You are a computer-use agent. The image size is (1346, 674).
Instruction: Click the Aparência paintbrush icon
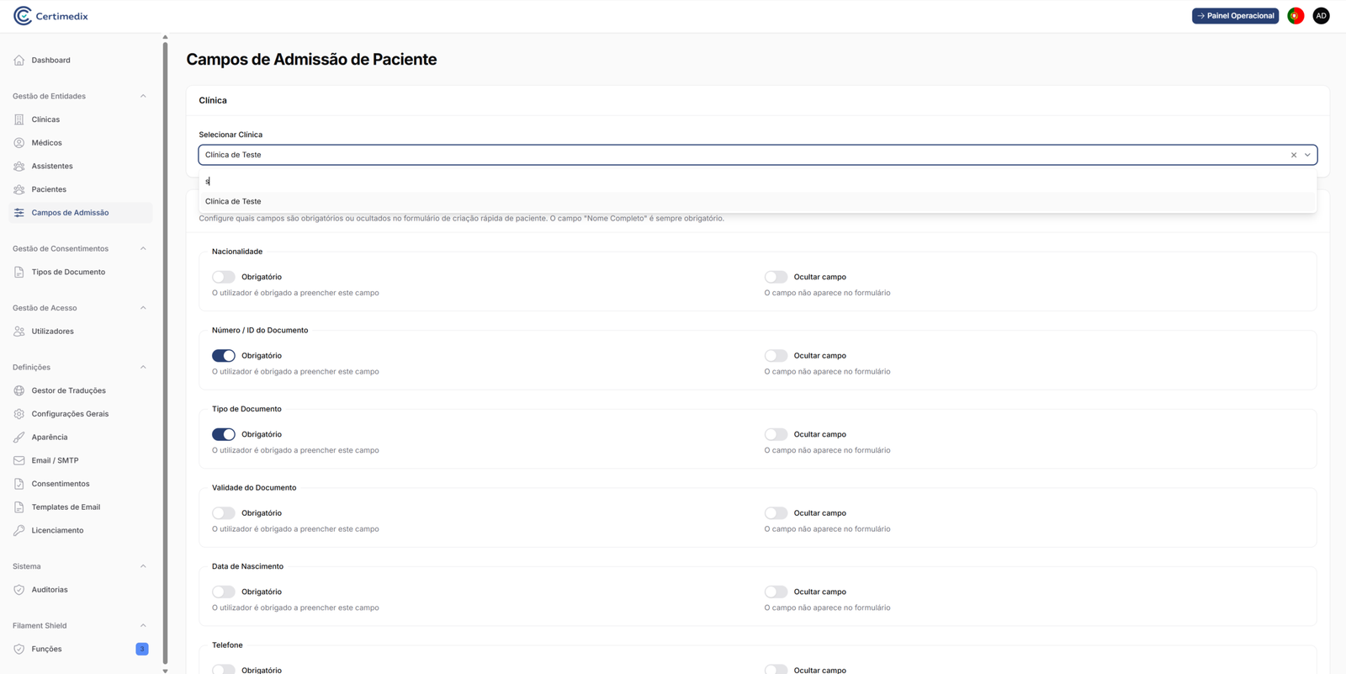[x=19, y=438]
